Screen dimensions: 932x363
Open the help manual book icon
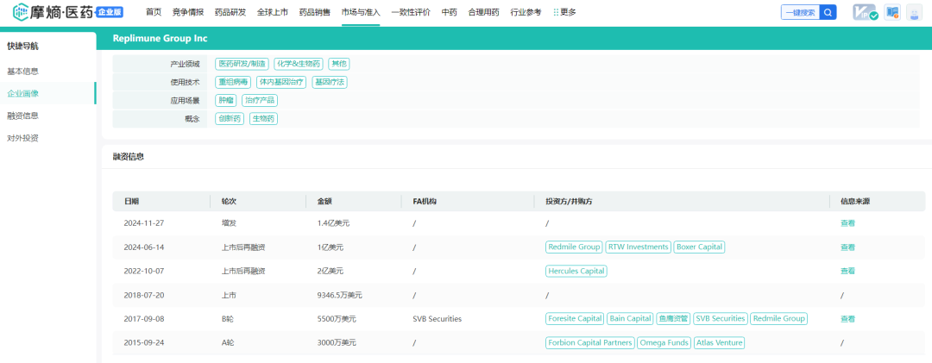coord(892,13)
